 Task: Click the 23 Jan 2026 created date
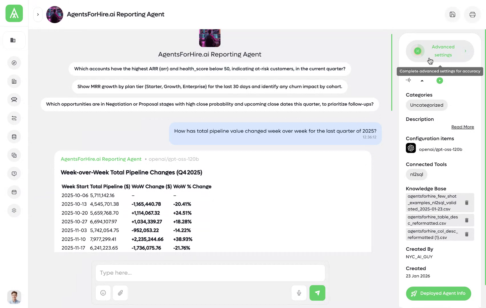(x=418, y=276)
